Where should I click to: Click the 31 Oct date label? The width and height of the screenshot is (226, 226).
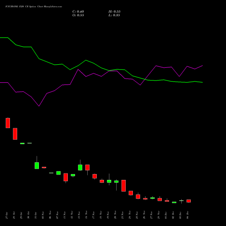tap(36, 215)
